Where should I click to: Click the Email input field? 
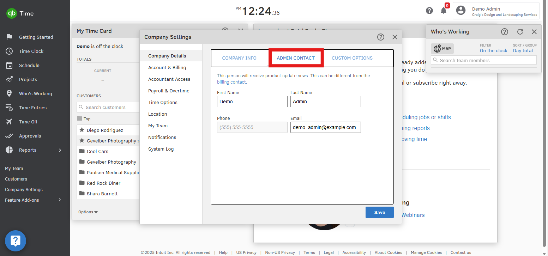[325, 127]
